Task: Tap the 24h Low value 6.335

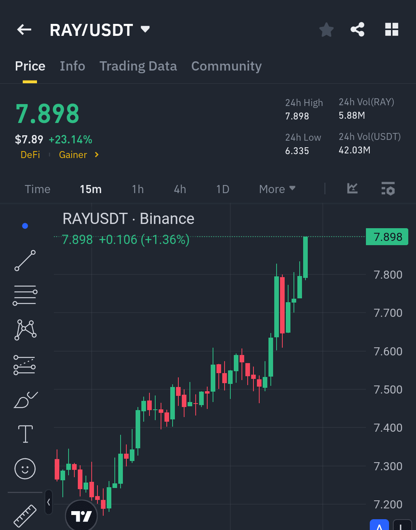Action: [297, 151]
